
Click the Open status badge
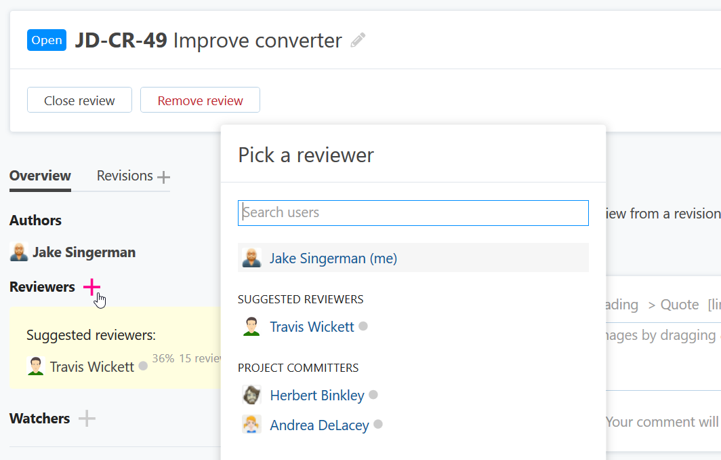(47, 40)
